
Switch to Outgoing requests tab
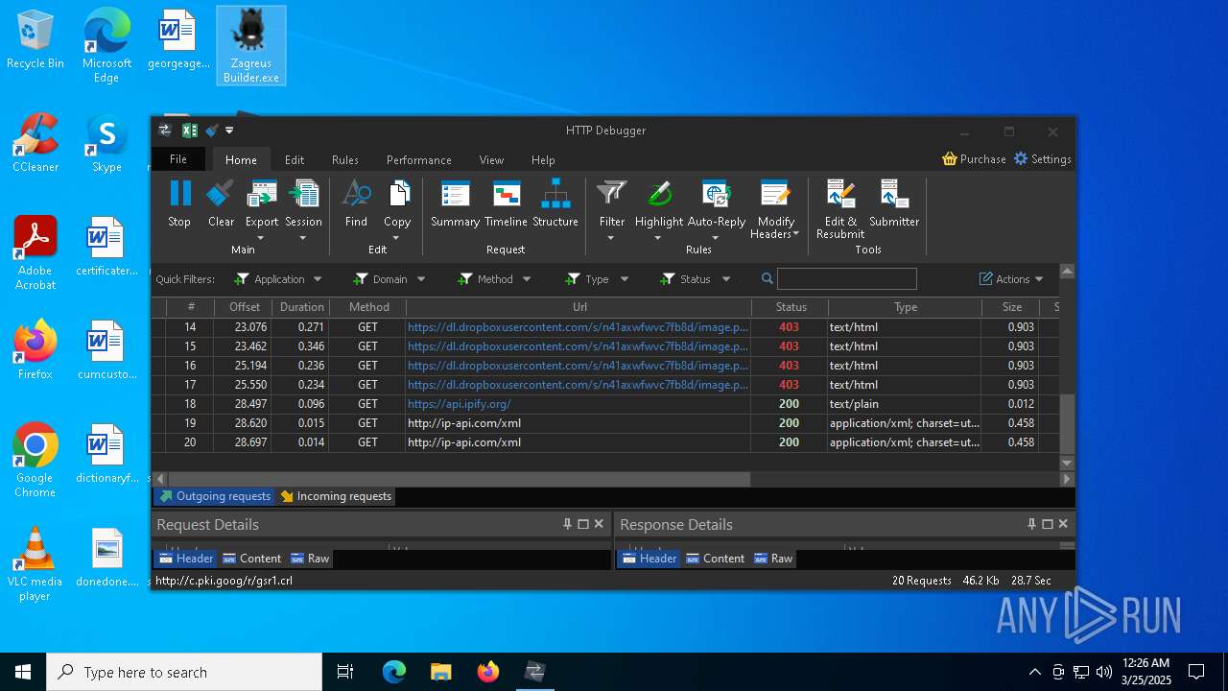[x=215, y=496]
